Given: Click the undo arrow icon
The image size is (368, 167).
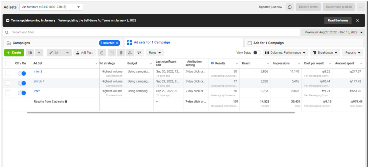Looking at the screenshot, I should click(112, 53).
